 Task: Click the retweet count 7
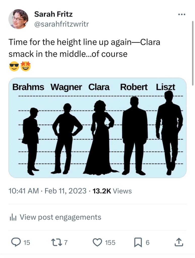(66, 243)
